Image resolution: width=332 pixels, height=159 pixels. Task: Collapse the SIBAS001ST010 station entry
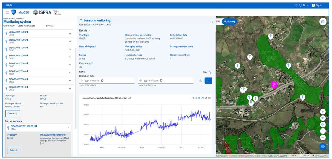click(70, 88)
